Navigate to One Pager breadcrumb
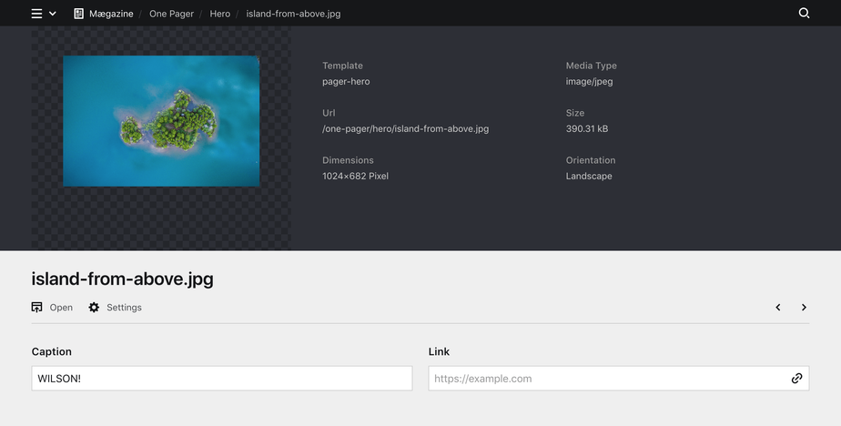This screenshot has width=841, height=426. click(171, 14)
